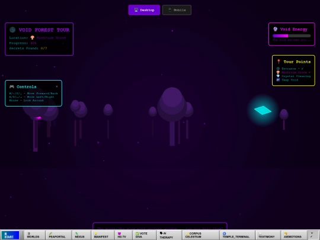Viewport: 320px width, 240px height.
Task: Click the Mushroom Grove location text
Action: [x=51, y=38]
